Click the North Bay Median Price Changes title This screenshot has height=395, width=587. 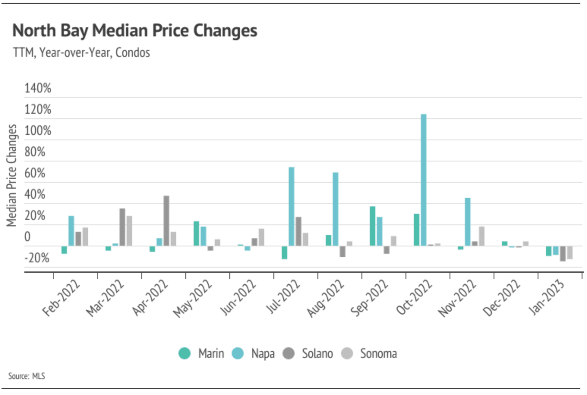coord(135,31)
